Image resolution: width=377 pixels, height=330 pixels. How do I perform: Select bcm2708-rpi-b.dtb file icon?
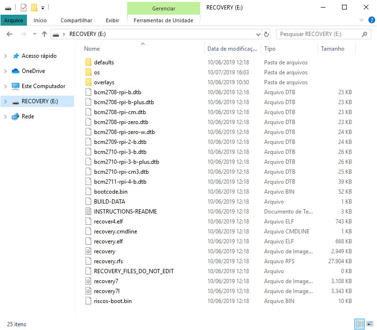pos(88,92)
